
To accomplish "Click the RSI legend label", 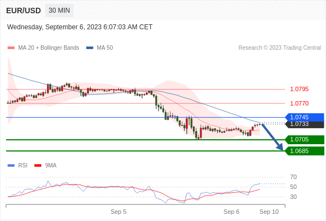I will pyautogui.click(x=23, y=166).
